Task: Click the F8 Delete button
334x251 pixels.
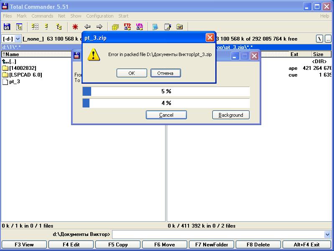Action: tap(258, 245)
